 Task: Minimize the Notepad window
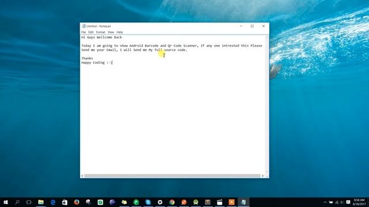pos(241,26)
